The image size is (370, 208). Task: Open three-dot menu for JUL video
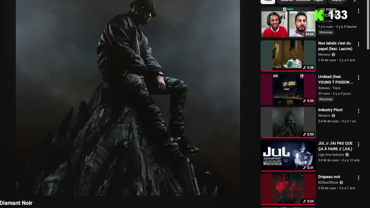[x=358, y=144]
